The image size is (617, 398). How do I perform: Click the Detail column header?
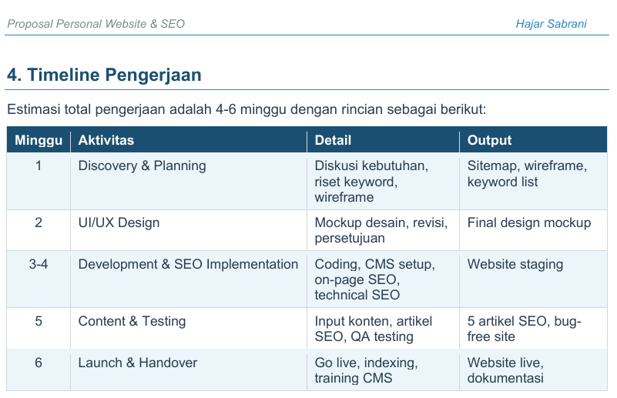(333, 140)
